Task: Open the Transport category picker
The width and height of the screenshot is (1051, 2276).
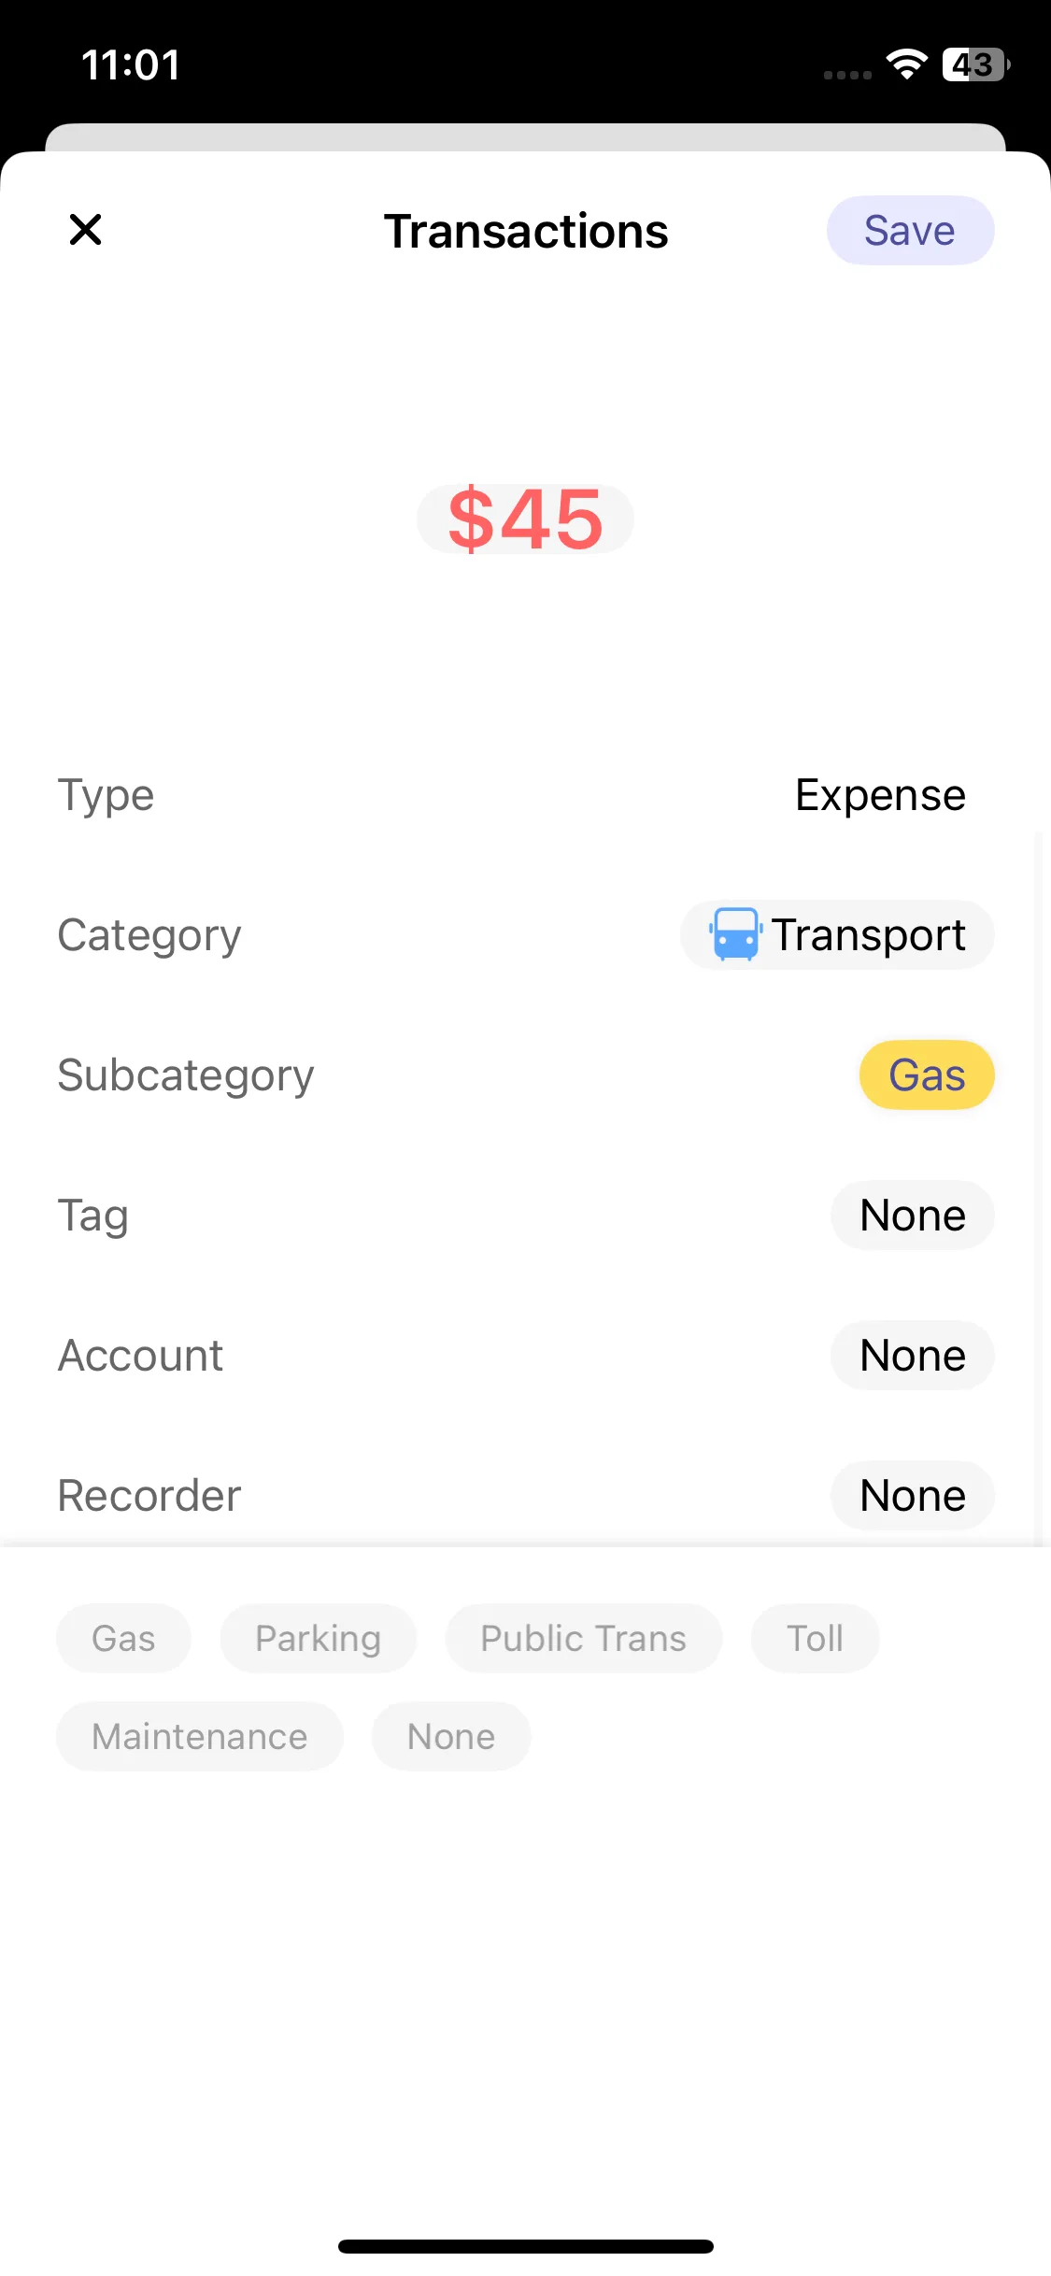Action: (837, 935)
